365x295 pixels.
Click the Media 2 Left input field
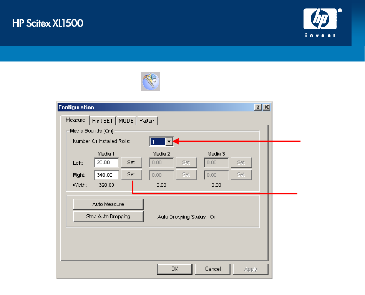[161, 162]
